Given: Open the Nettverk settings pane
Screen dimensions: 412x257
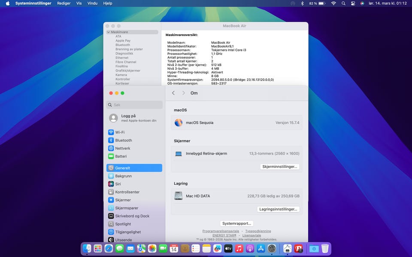Looking at the screenshot, I should coord(122,148).
